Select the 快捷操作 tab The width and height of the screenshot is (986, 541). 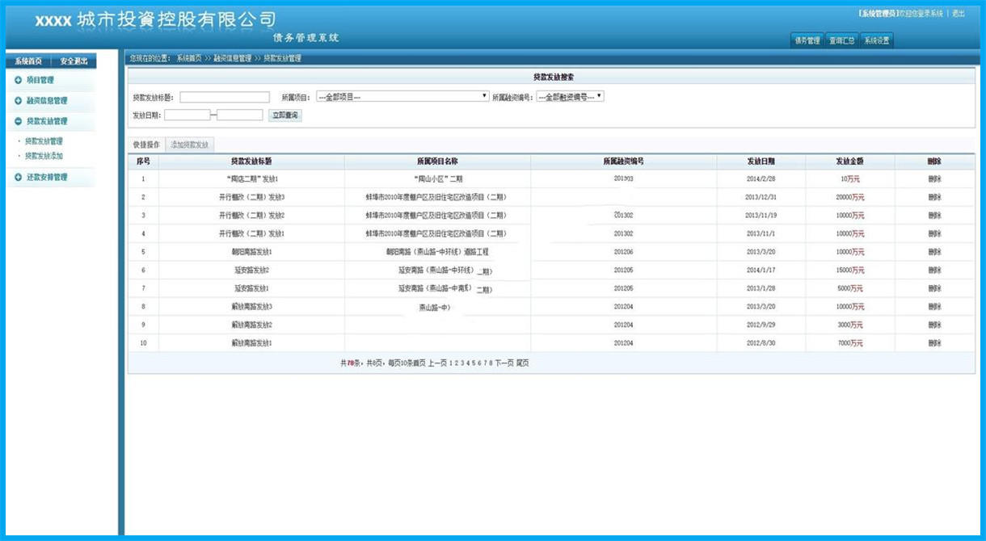coord(146,145)
